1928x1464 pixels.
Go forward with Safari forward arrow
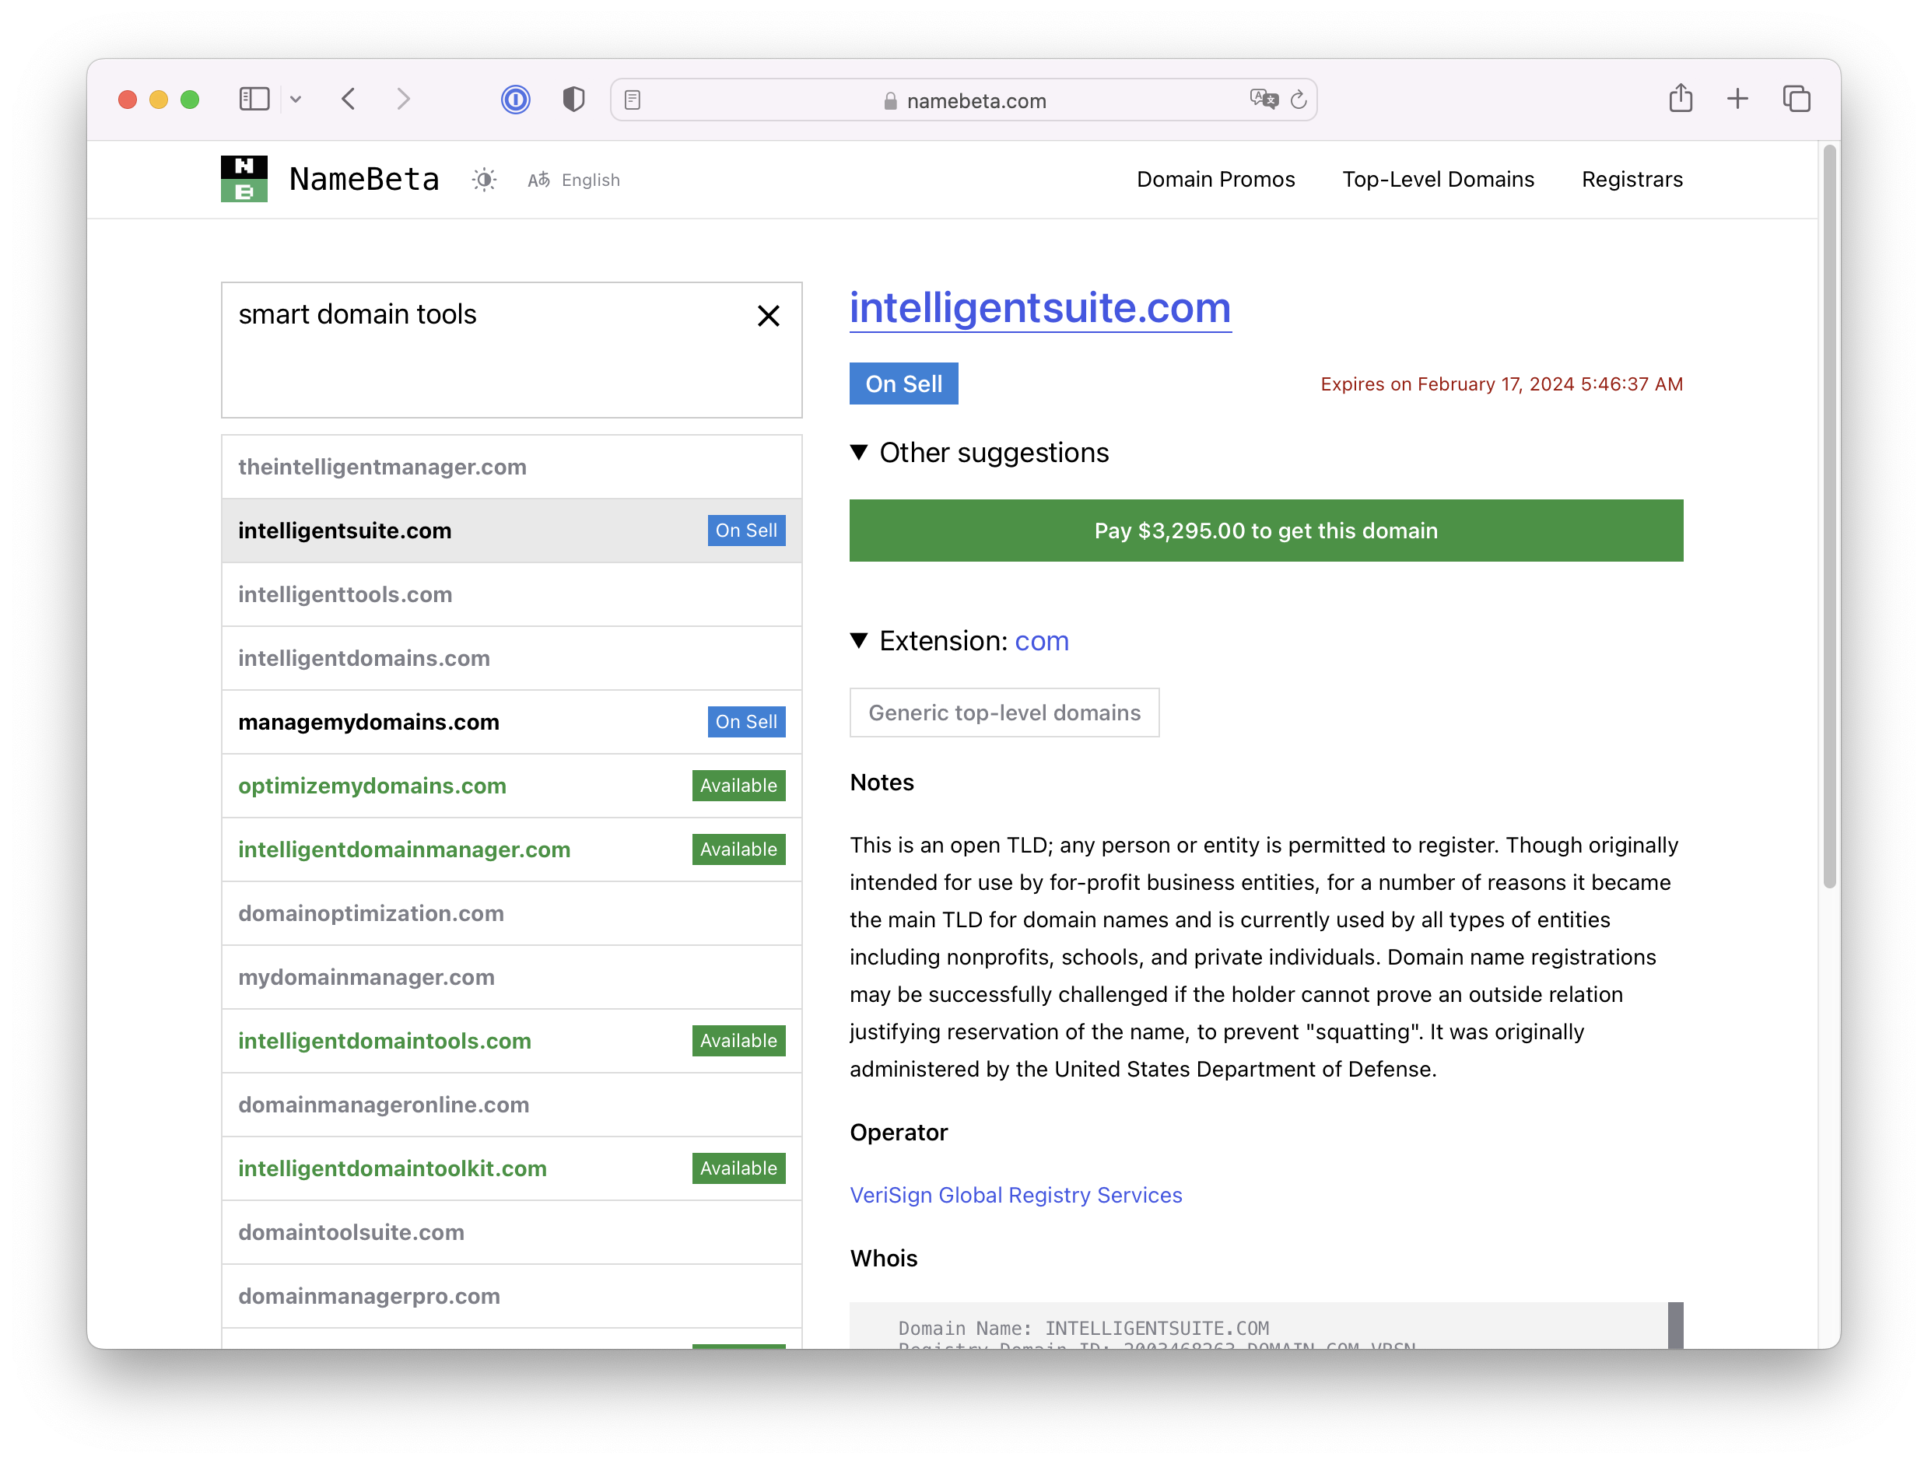pos(403,100)
